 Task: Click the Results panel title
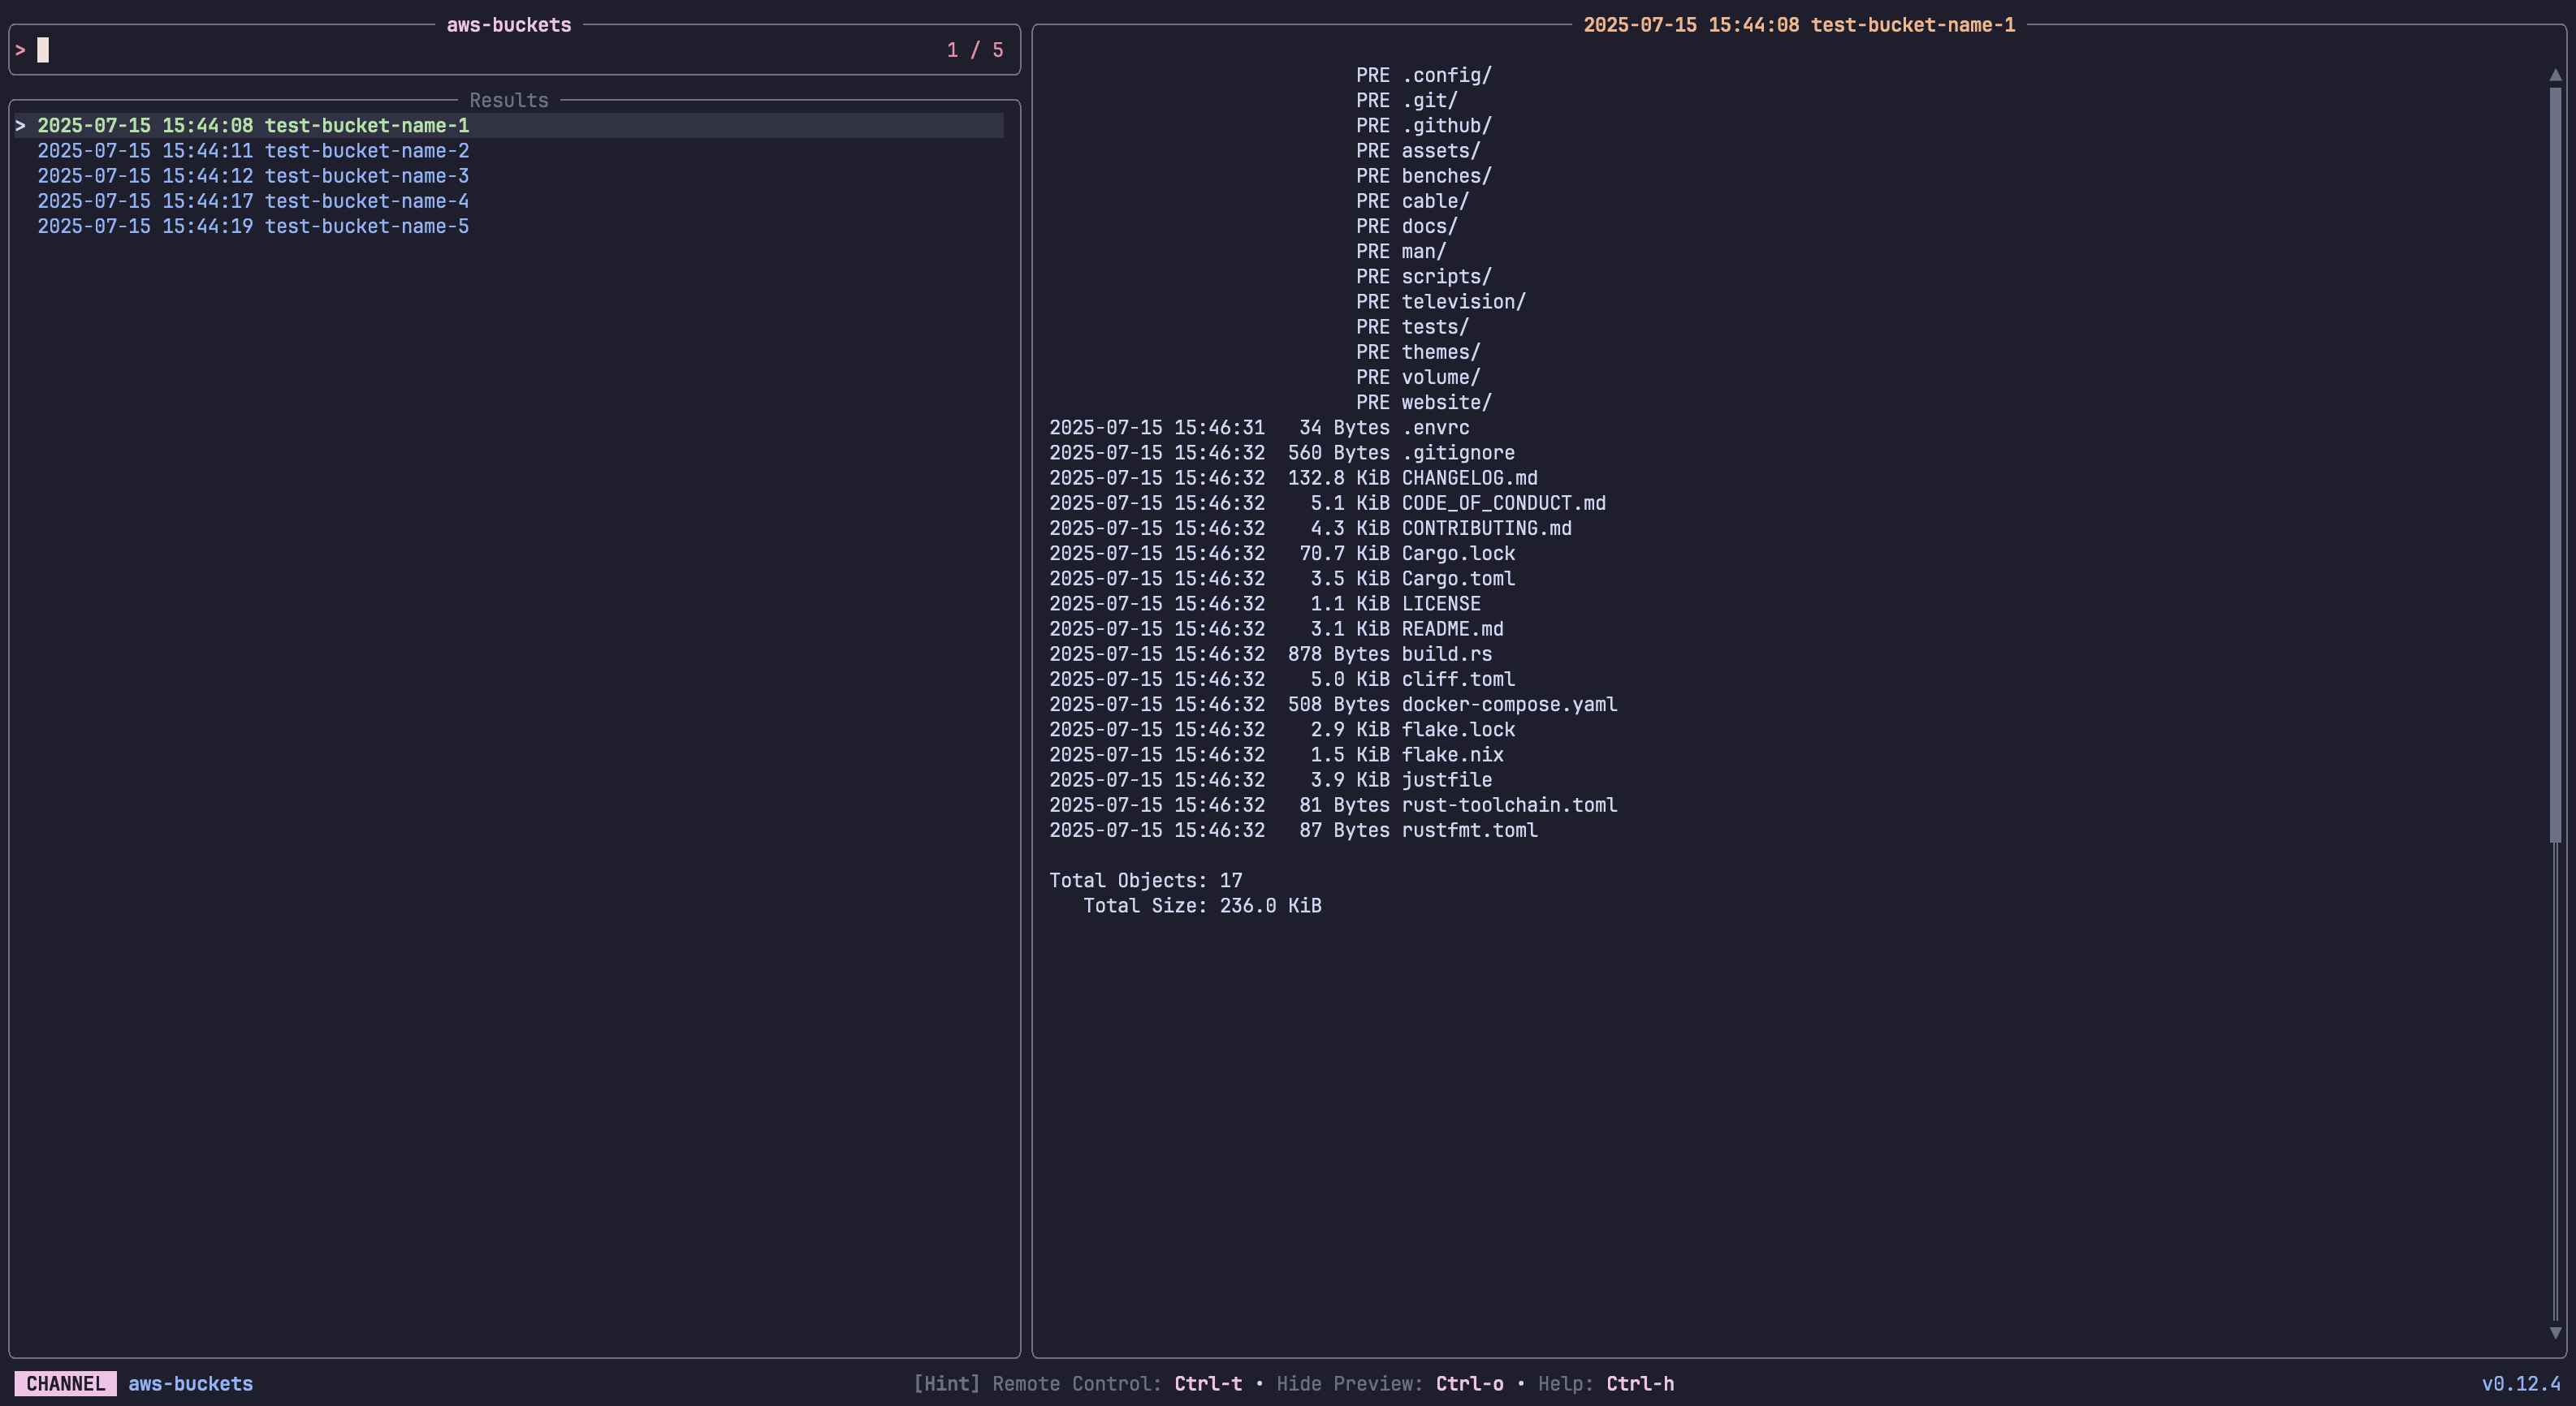[509, 100]
